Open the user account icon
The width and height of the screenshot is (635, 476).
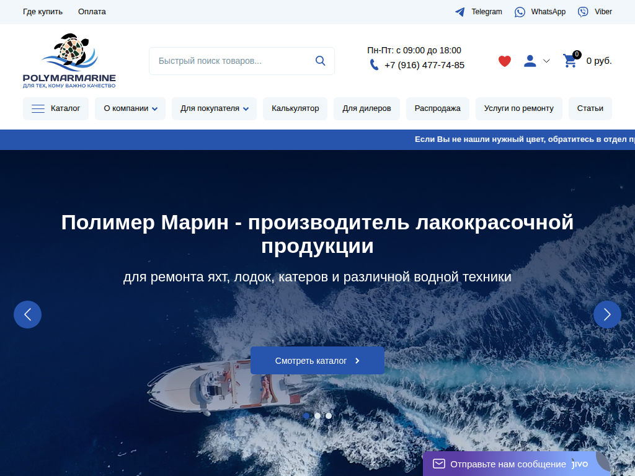click(530, 61)
